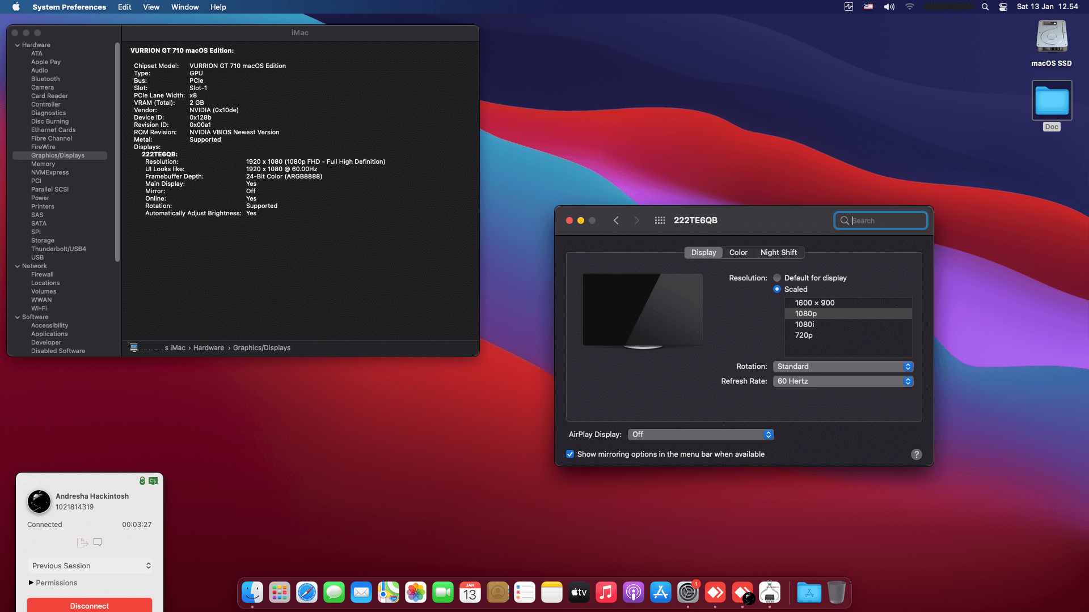Viewport: 1089px width, 612px height.
Task: Open Spotlight search in the menu bar
Action: coord(985,7)
